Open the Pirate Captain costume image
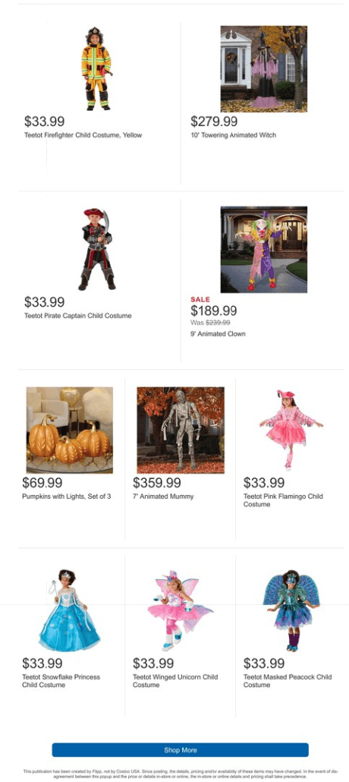349x782 pixels. coord(96,249)
